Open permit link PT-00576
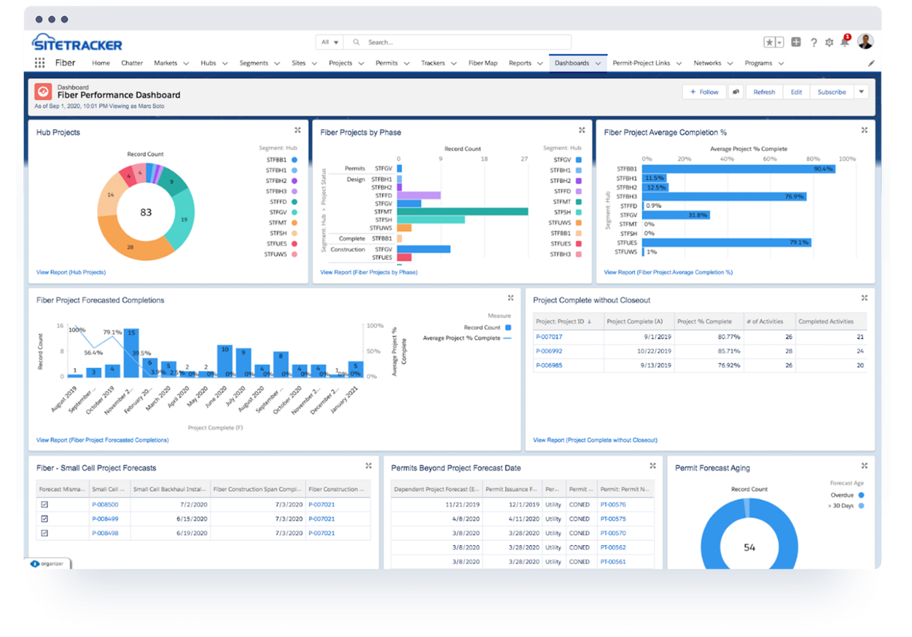 tap(613, 505)
